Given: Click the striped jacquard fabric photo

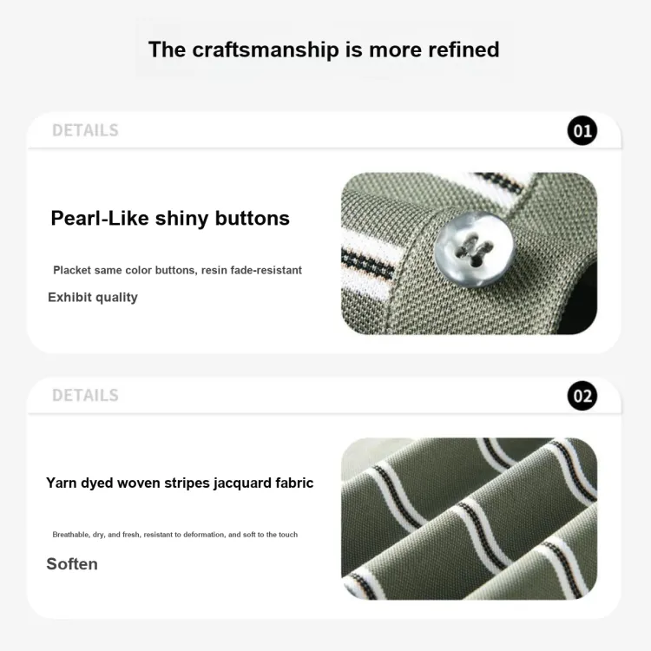Looking at the screenshot, I should (x=469, y=518).
